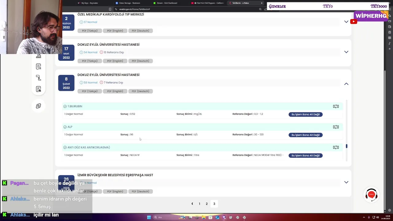
Task: Download PDF (English) for 17 Mart 2022
Action: (115, 61)
